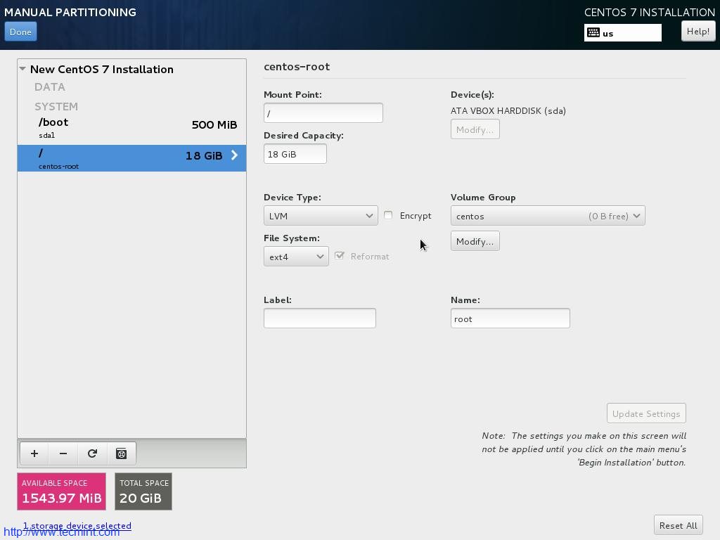Click the reload storage configuration icon
Image resolution: width=720 pixels, height=540 pixels.
(92, 454)
